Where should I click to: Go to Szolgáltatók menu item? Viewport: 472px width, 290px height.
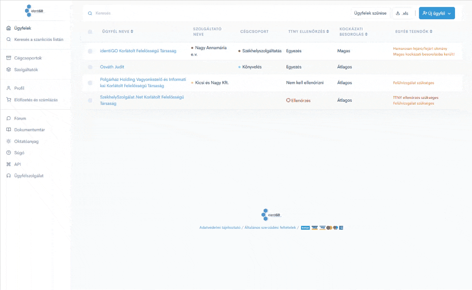point(26,70)
